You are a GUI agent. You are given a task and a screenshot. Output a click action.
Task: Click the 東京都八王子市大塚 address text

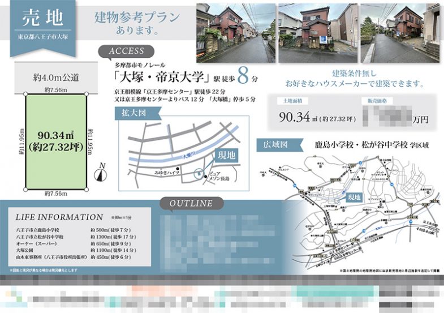tap(43, 37)
